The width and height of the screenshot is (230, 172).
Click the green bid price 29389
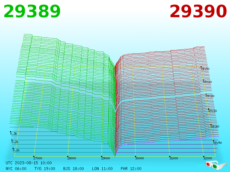pos(32,11)
